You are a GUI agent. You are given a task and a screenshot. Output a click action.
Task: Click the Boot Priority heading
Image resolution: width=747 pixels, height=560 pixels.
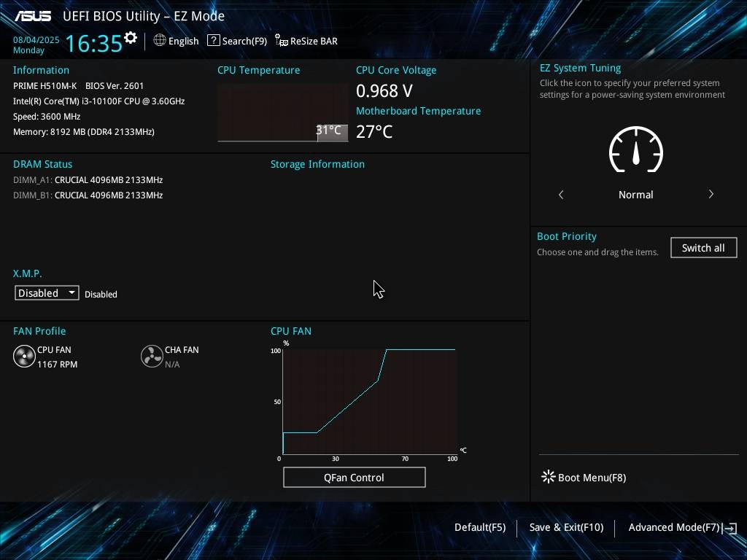[x=566, y=237]
